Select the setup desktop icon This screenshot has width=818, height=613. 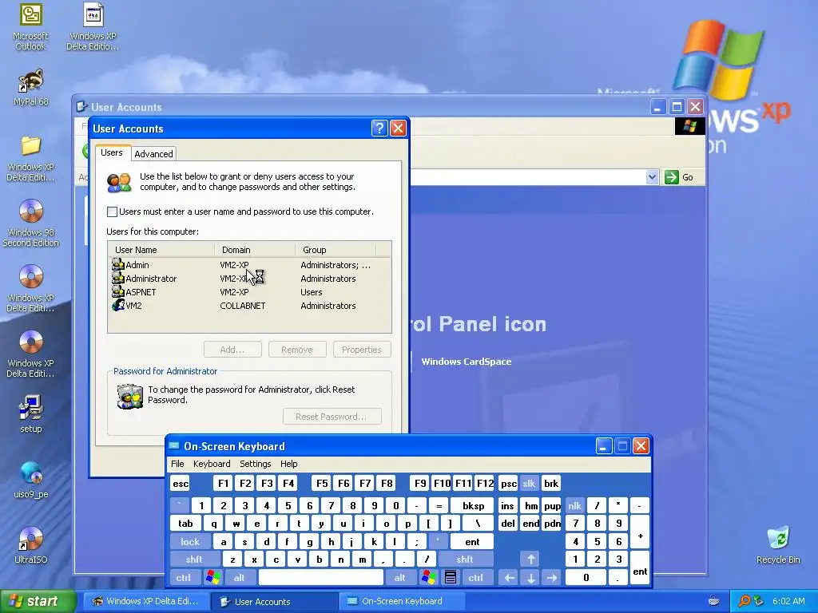tap(31, 414)
